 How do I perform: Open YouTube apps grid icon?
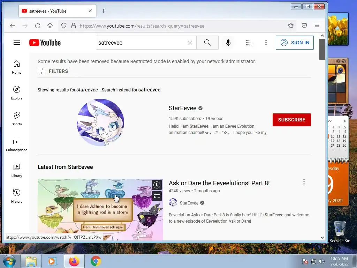(249, 43)
